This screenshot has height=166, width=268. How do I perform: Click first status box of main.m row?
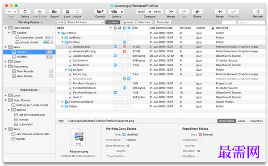[115, 97]
